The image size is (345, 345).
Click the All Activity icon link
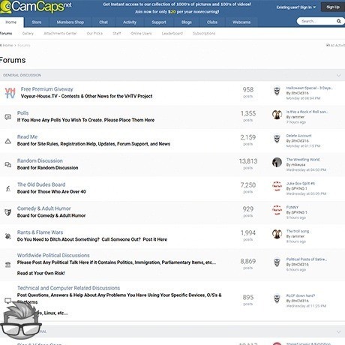pyautogui.click(x=335, y=45)
